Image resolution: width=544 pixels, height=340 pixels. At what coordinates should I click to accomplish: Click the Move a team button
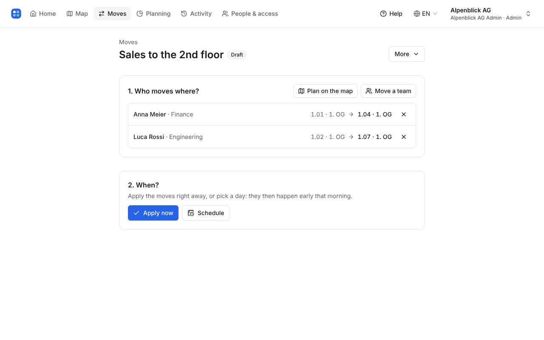tap(388, 91)
